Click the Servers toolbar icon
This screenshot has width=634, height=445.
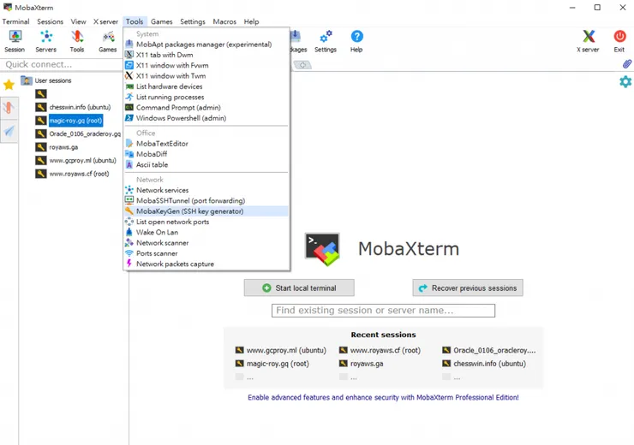[45, 41]
